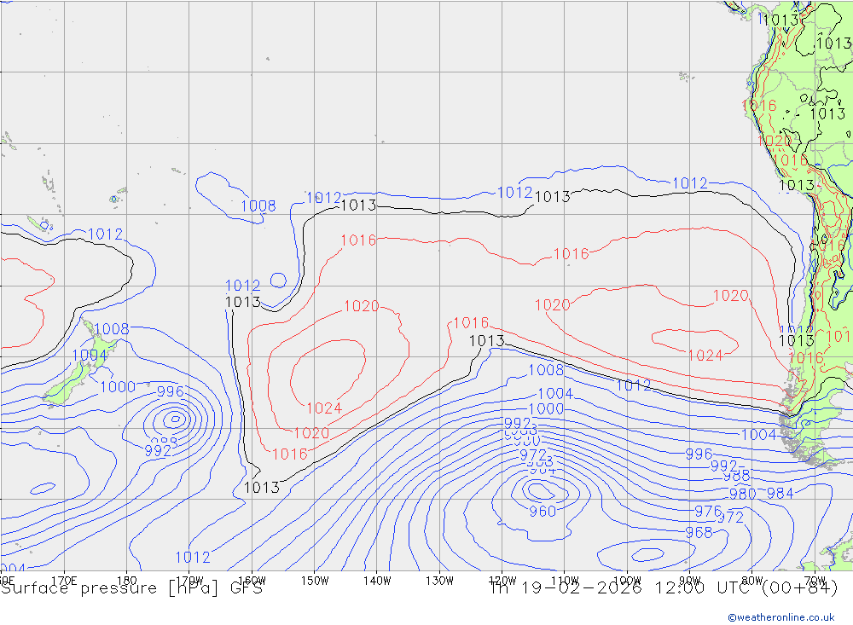Viewport: 853px width, 625px height.
Task: Click the 1012 label at bottom left
Action: [193, 558]
